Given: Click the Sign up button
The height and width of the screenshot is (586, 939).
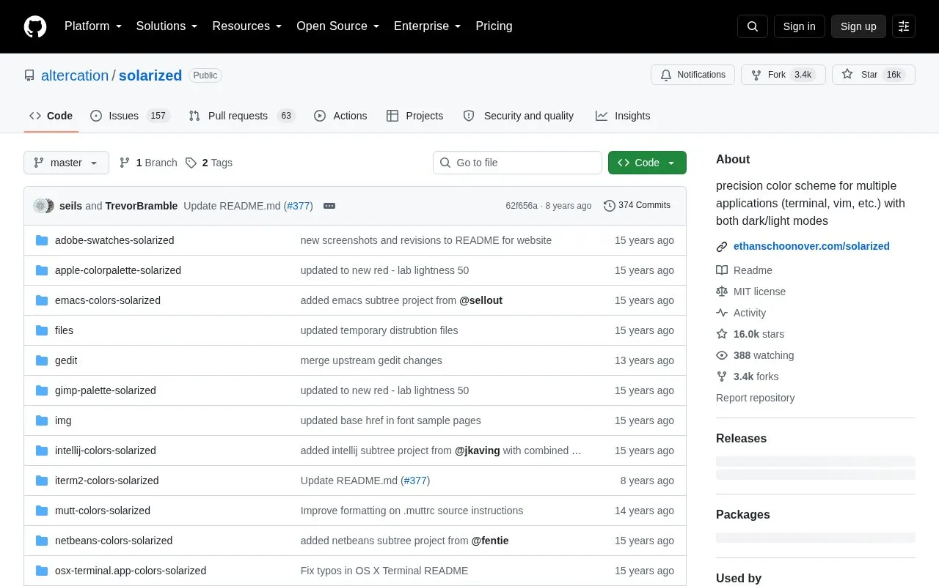Looking at the screenshot, I should pos(858,26).
